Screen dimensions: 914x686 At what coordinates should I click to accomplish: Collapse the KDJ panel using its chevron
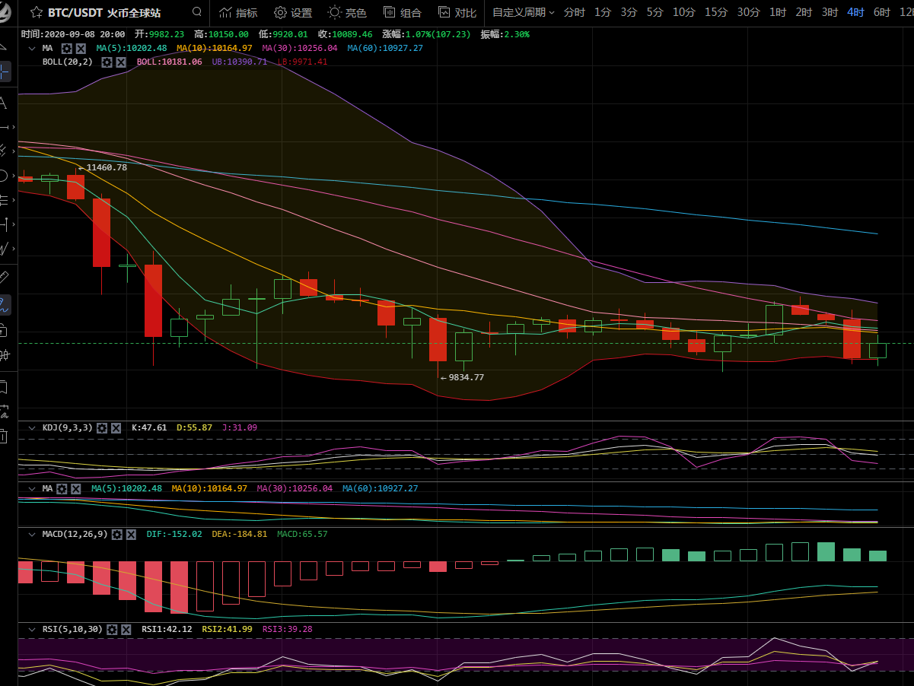31,428
